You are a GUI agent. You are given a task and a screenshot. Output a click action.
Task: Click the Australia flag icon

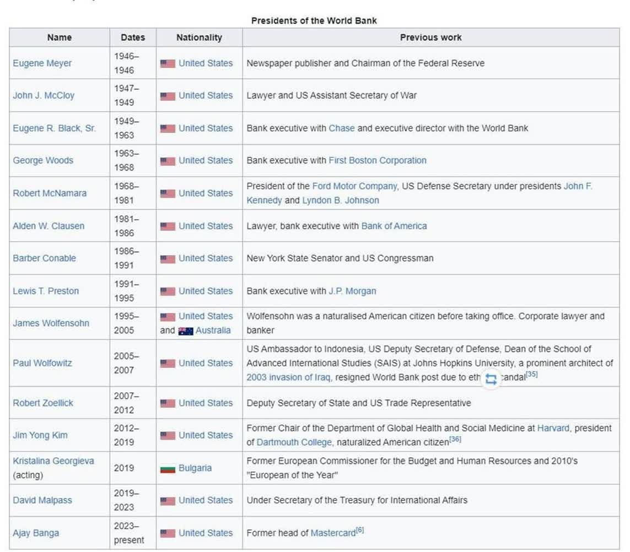186,331
